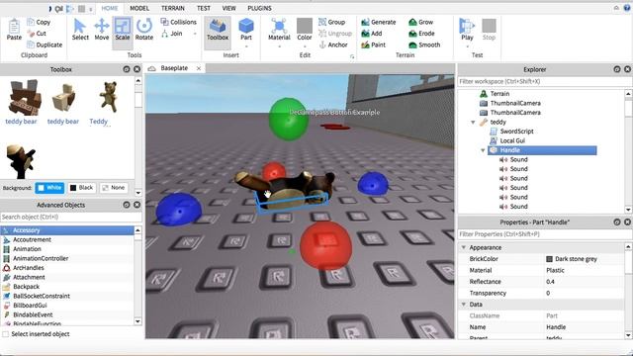Select the Paint terrain tool
633x356 pixels.
tap(374, 44)
